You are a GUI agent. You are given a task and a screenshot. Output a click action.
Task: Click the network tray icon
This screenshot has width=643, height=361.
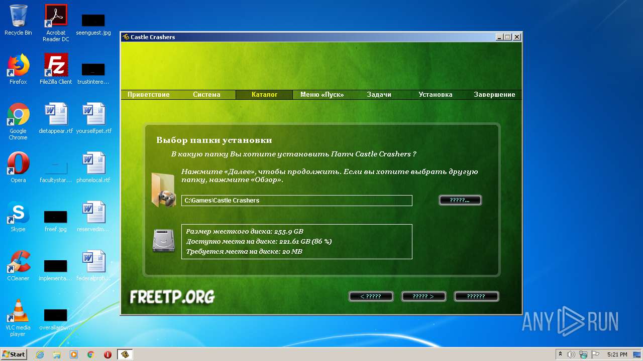point(583,354)
